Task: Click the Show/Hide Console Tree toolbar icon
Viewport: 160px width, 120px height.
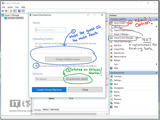Action: coord(15,11)
